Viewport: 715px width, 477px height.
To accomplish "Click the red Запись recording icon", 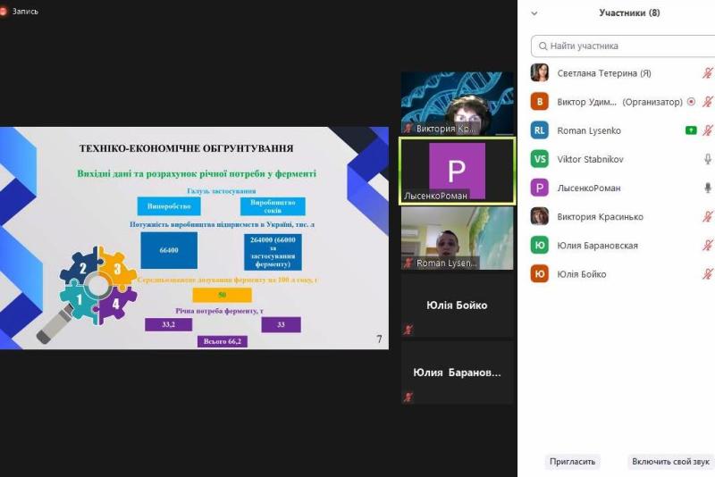I will click(3, 11).
